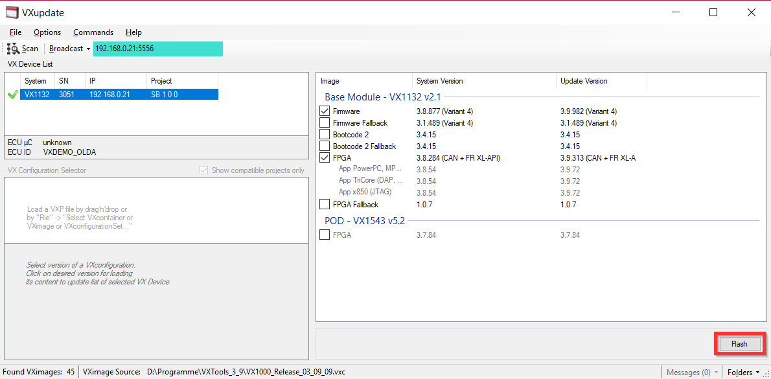
Task: Open the Help menu
Action: point(133,32)
